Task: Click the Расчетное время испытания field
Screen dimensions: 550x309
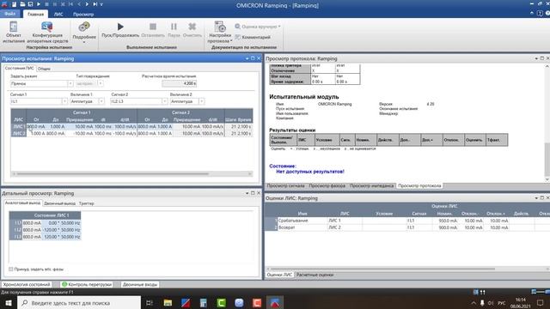Action: [180, 83]
